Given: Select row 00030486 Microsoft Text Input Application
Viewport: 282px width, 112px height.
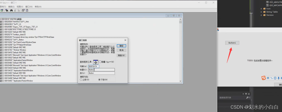Looking at the screenshot, I should 30,76.
